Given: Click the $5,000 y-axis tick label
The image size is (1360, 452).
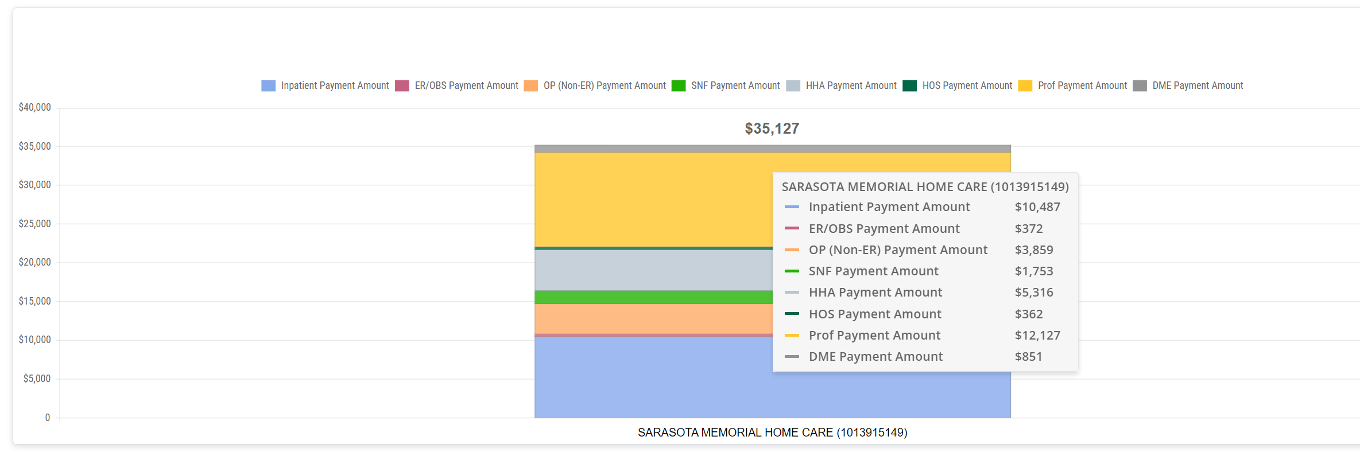Looking at the screenshot, I should [x=37, y=379].
